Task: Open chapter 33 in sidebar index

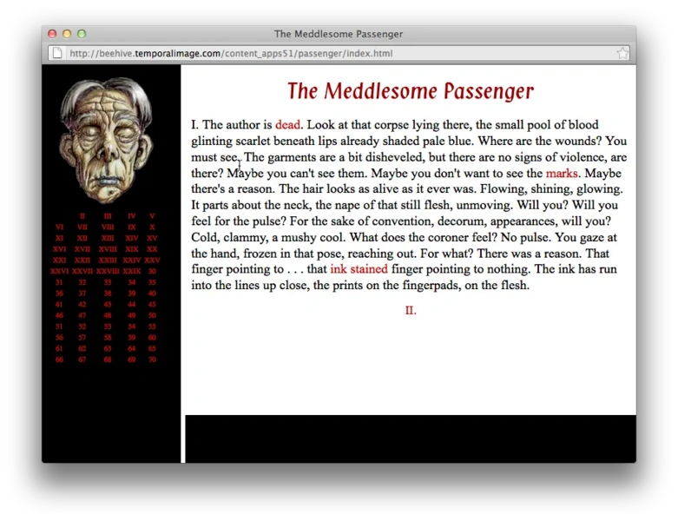Action: point(108,282)
